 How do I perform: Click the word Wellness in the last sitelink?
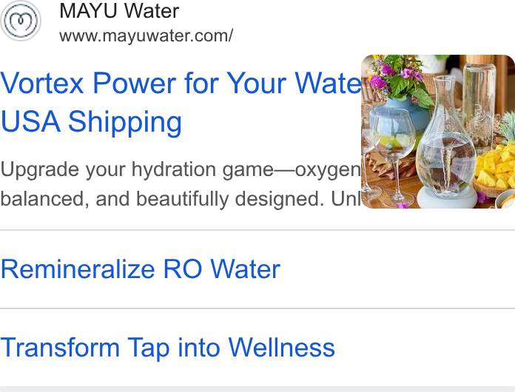coord(281,347)
